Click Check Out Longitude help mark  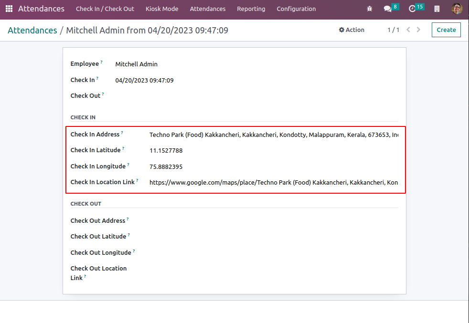(134, 251)
